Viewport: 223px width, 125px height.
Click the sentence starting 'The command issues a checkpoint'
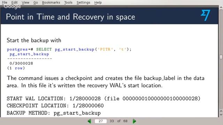106,82
